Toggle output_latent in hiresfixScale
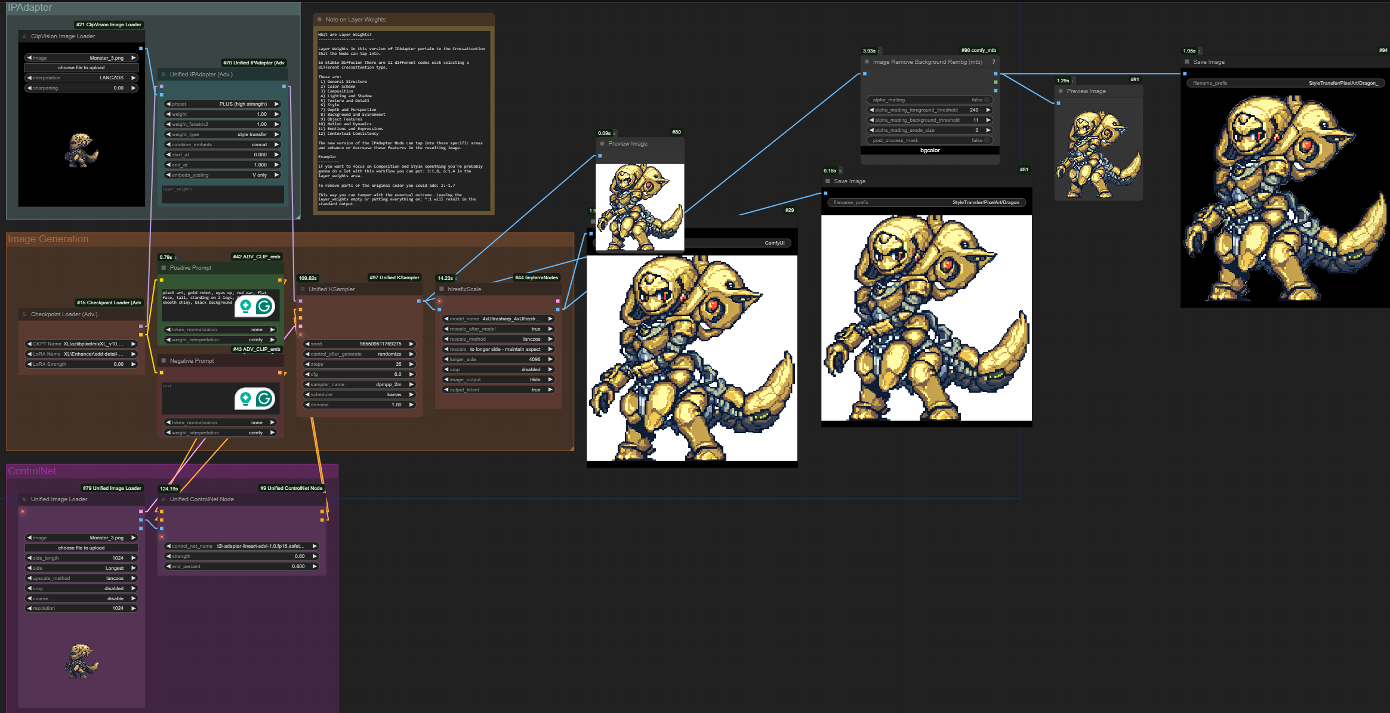Screen dimensions: 1390x713 coord(498,390)
